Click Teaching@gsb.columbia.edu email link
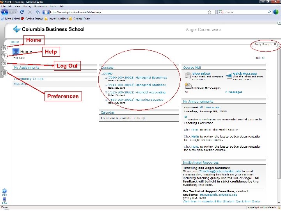This screenshot has height=211, width=281. coord(220,171)
